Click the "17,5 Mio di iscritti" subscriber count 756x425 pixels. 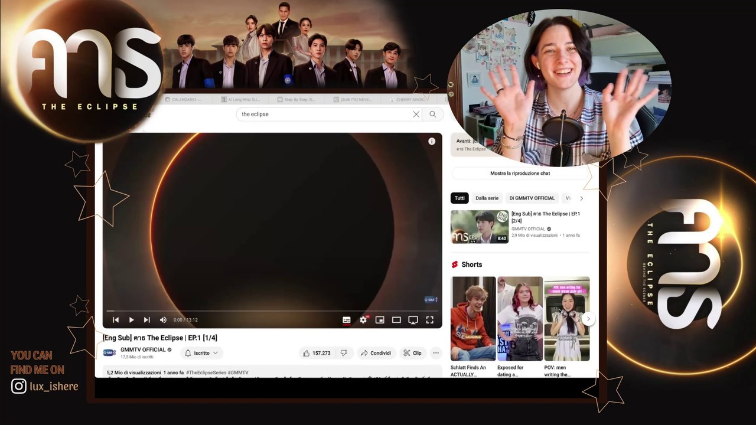click(x=137, y=357)
